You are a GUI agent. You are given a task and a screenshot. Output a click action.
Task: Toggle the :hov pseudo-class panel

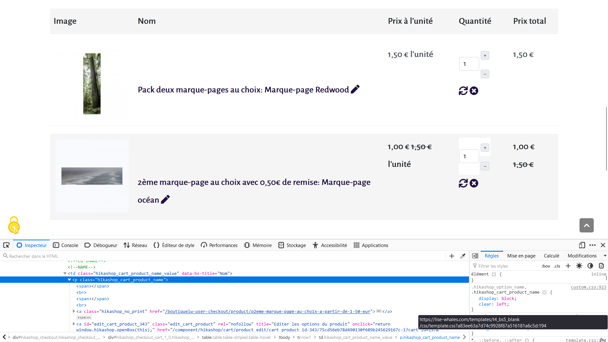tap(546, 266)
